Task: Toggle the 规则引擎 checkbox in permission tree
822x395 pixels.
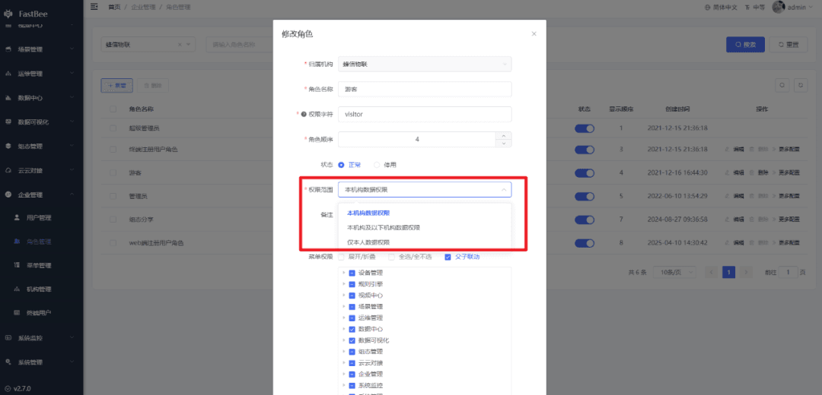Action: coord(352,284)
